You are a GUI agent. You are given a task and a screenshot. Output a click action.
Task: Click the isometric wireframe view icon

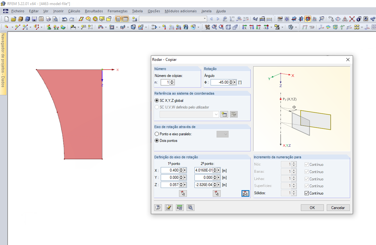(228, 27)
